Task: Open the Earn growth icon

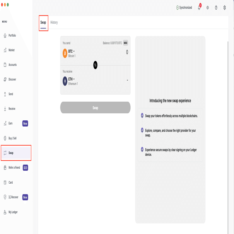Action: pyautogui.click(x=5, y=123)
